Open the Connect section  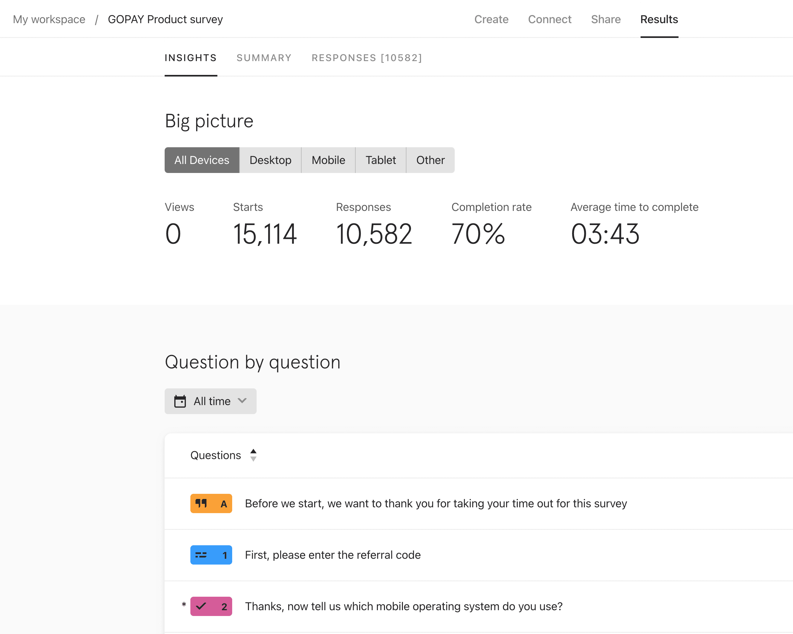coord(550,19)
